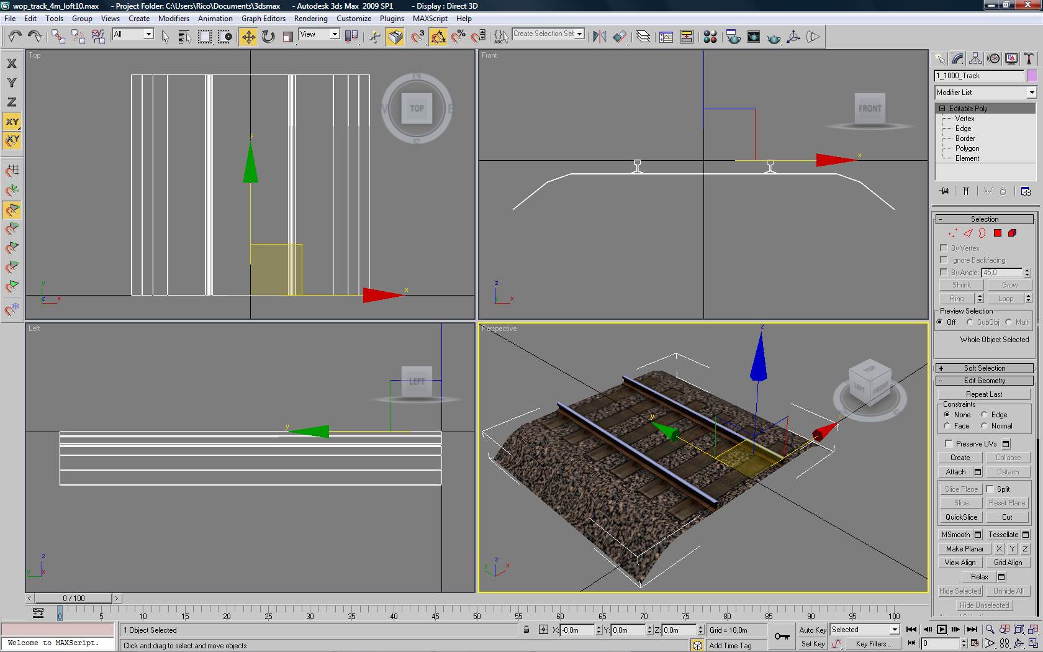Image resolution: width=1043 pixels, height=652 pixels.
Task: Open the MAXScript menu
Action: pos(430,19)
